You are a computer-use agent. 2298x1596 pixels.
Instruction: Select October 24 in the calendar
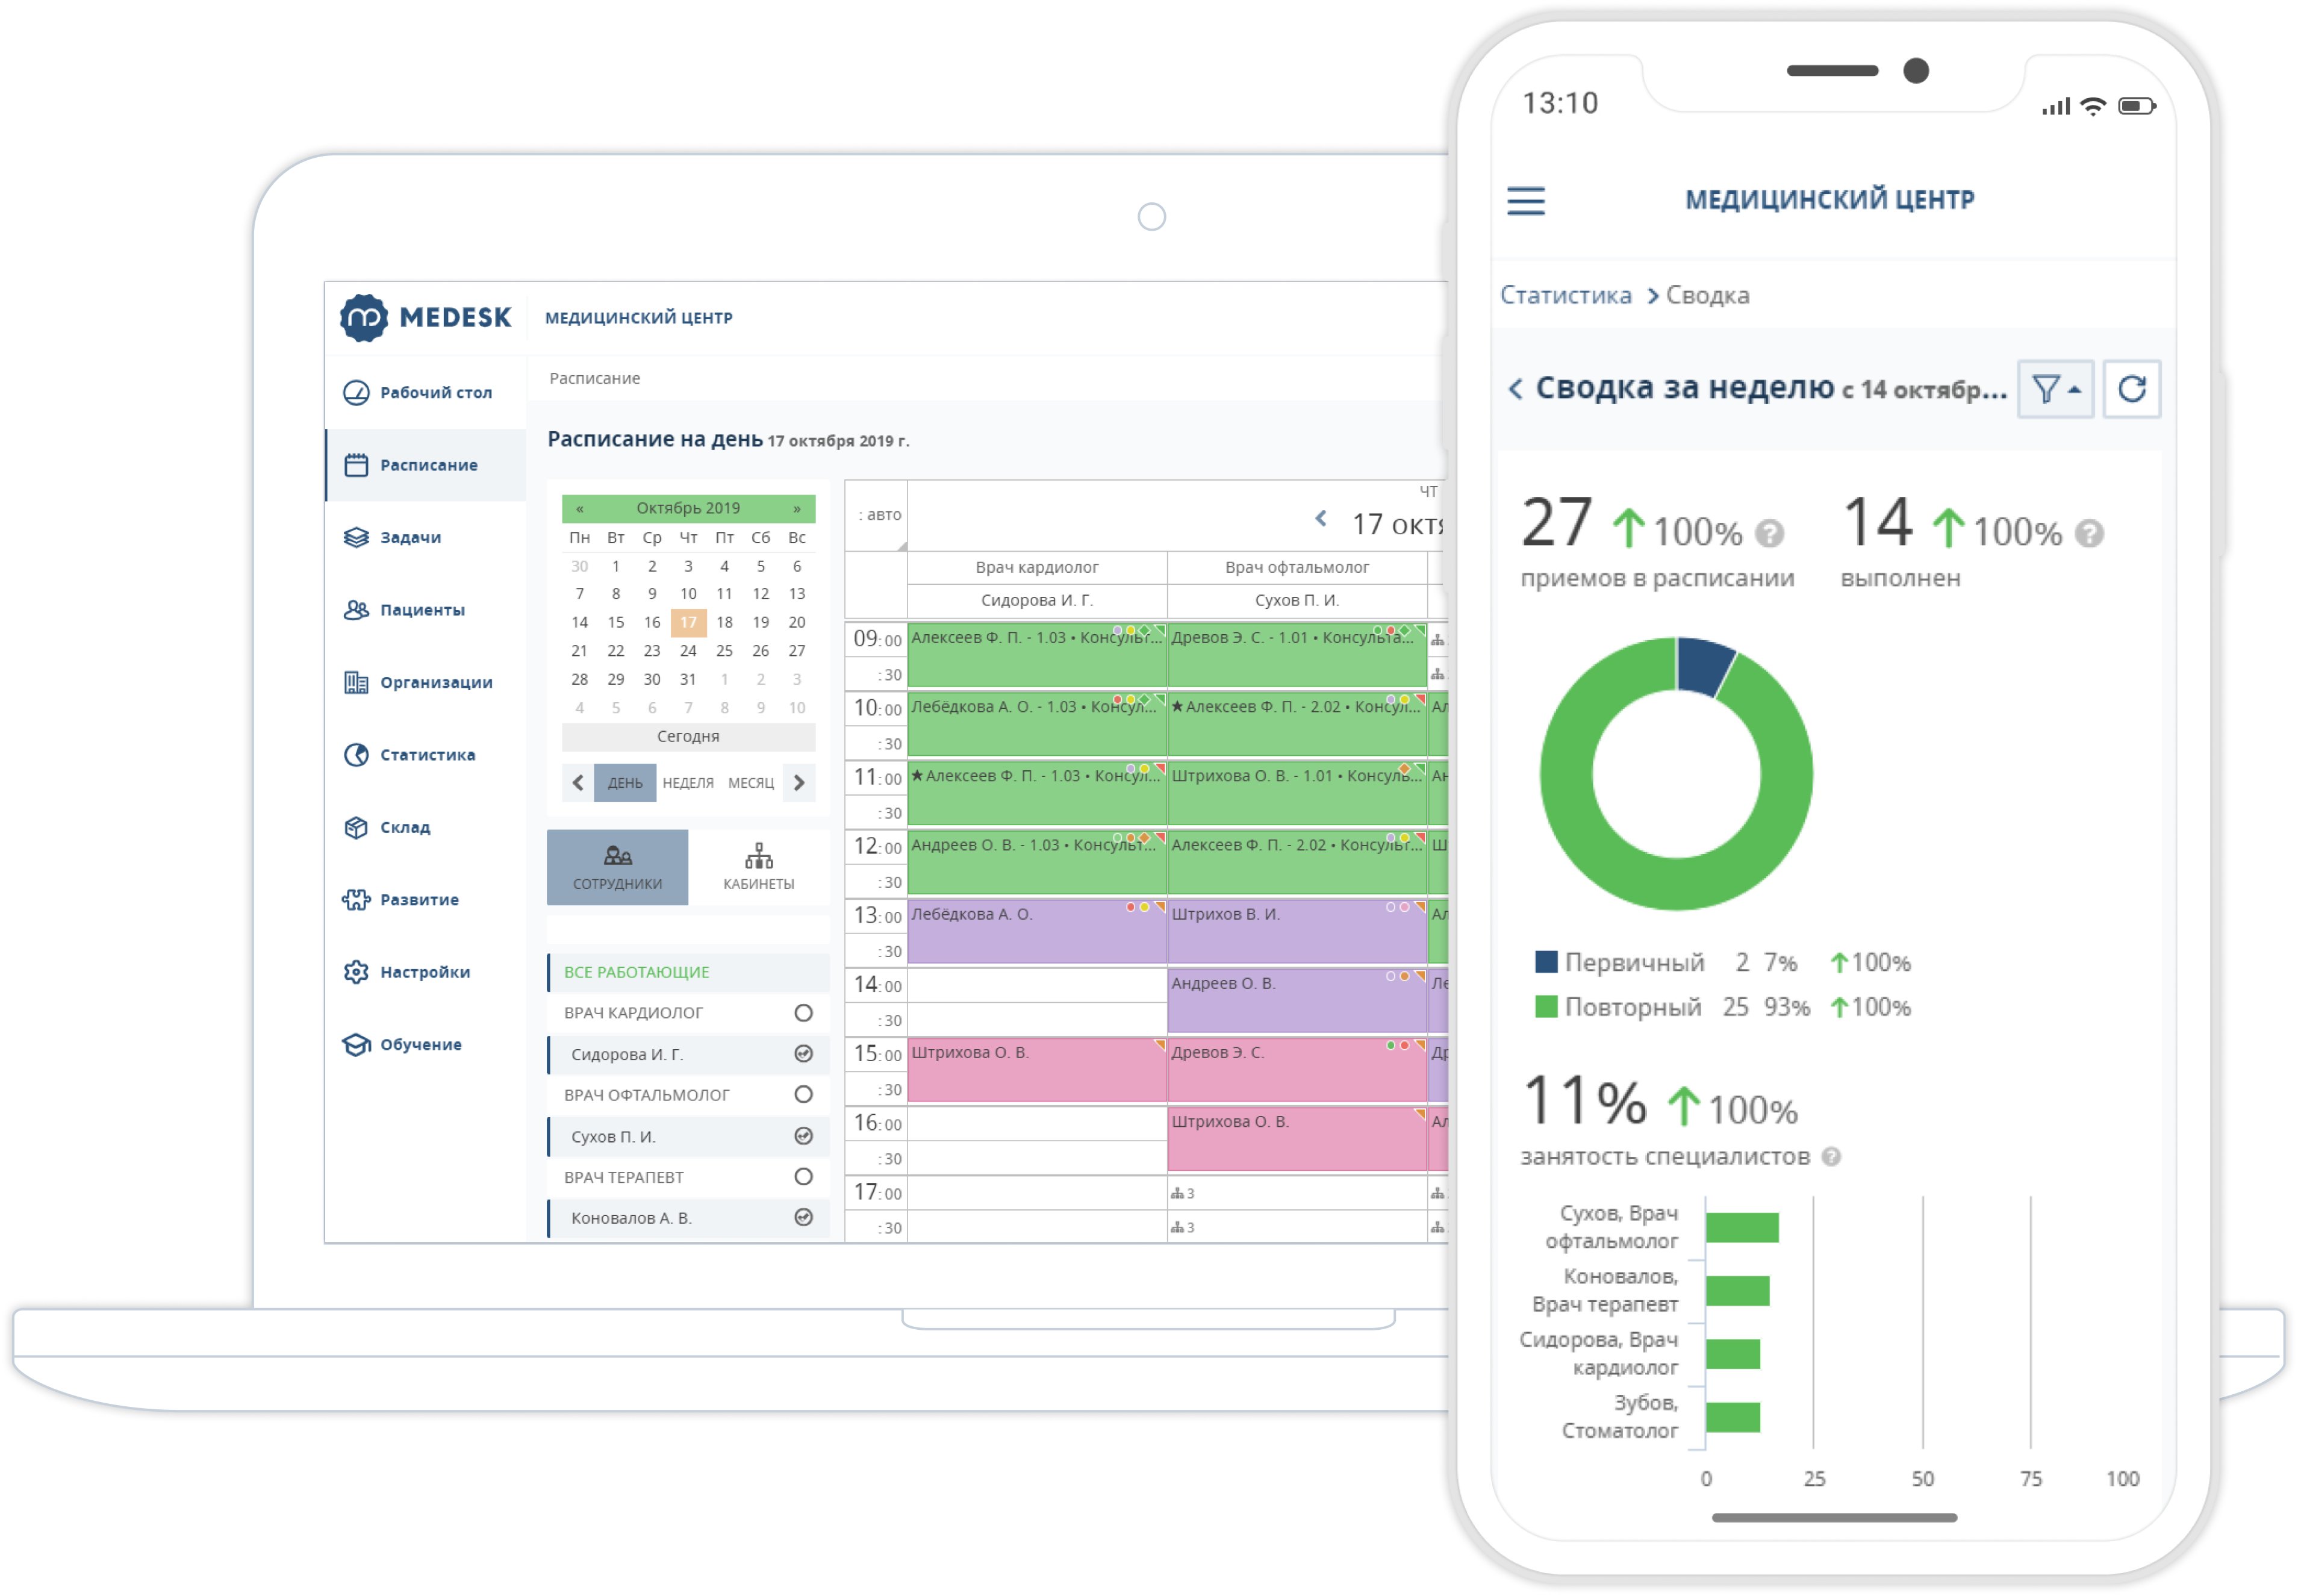pyautogui.click(x=688, y=651)
